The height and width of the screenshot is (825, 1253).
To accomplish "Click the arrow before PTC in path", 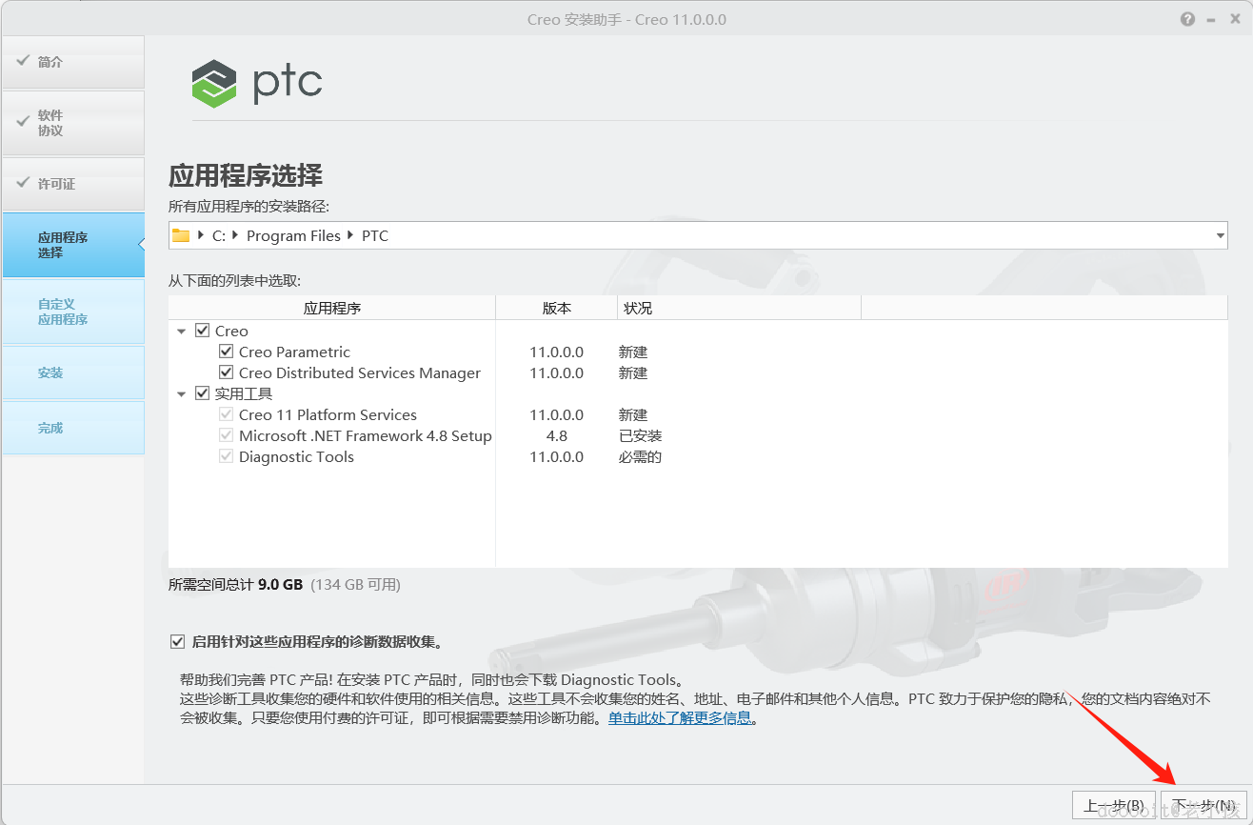I will click(x=351, y=235).
